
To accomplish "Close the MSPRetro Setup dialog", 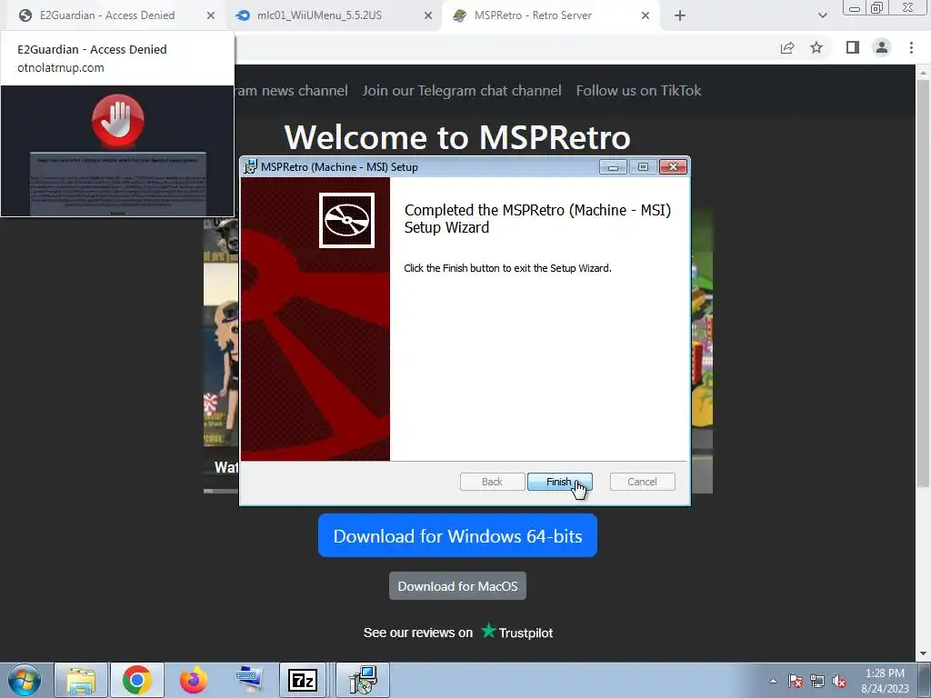I will point(673,167).
